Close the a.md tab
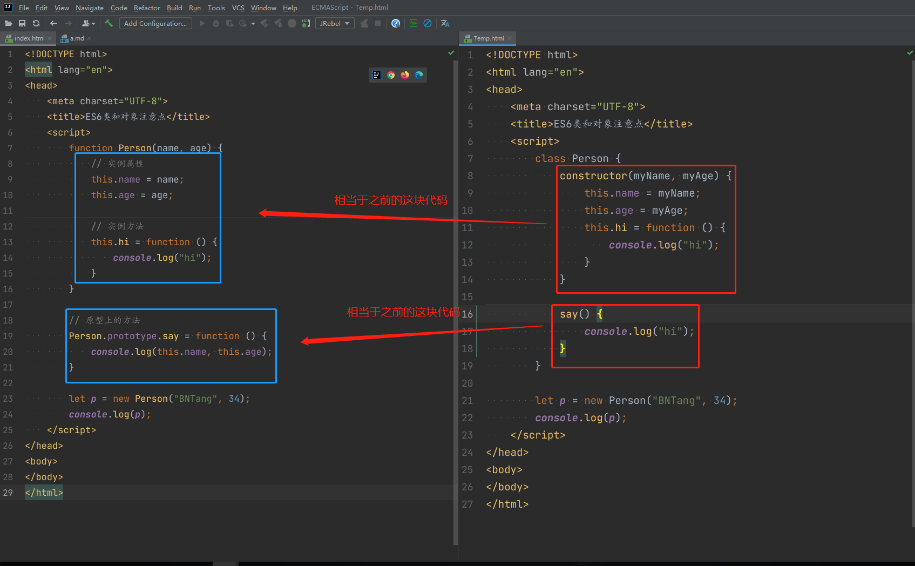Viewport: 915px width, 566px height. pyautogui.click(x=89, y=38)
